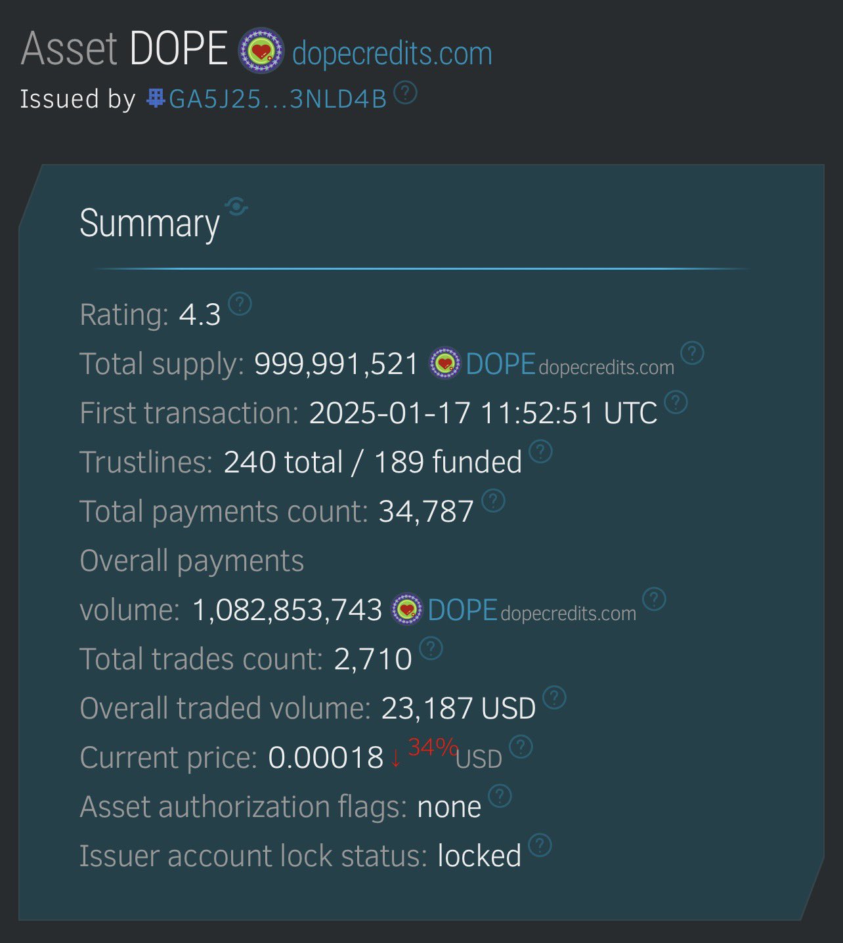The image size is (843, 943).
Task: Click the issuer account identicon icon
Action: tap(156, 98)
